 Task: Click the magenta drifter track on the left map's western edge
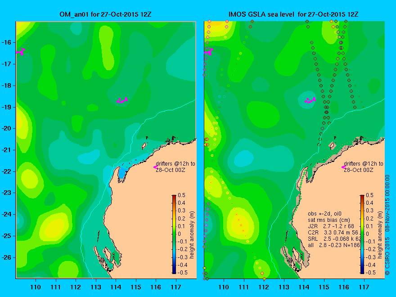[x=21, y=51]
